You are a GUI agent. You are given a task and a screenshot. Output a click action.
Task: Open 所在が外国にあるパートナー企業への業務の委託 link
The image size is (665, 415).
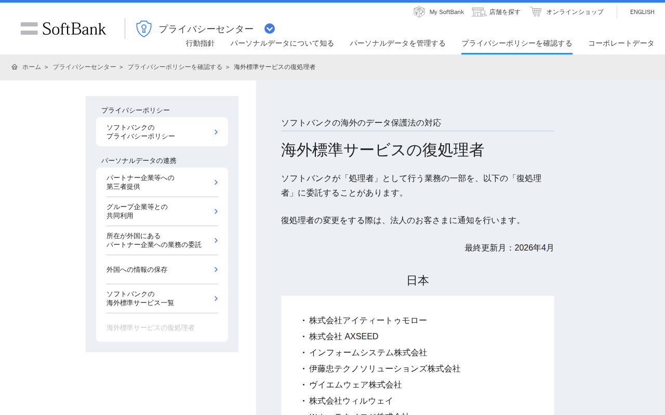click(162, 240)
